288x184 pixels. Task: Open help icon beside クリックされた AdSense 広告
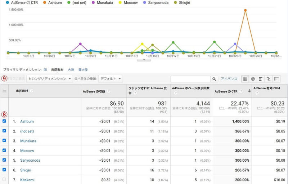pyautogui.click(x=135, y=93)
